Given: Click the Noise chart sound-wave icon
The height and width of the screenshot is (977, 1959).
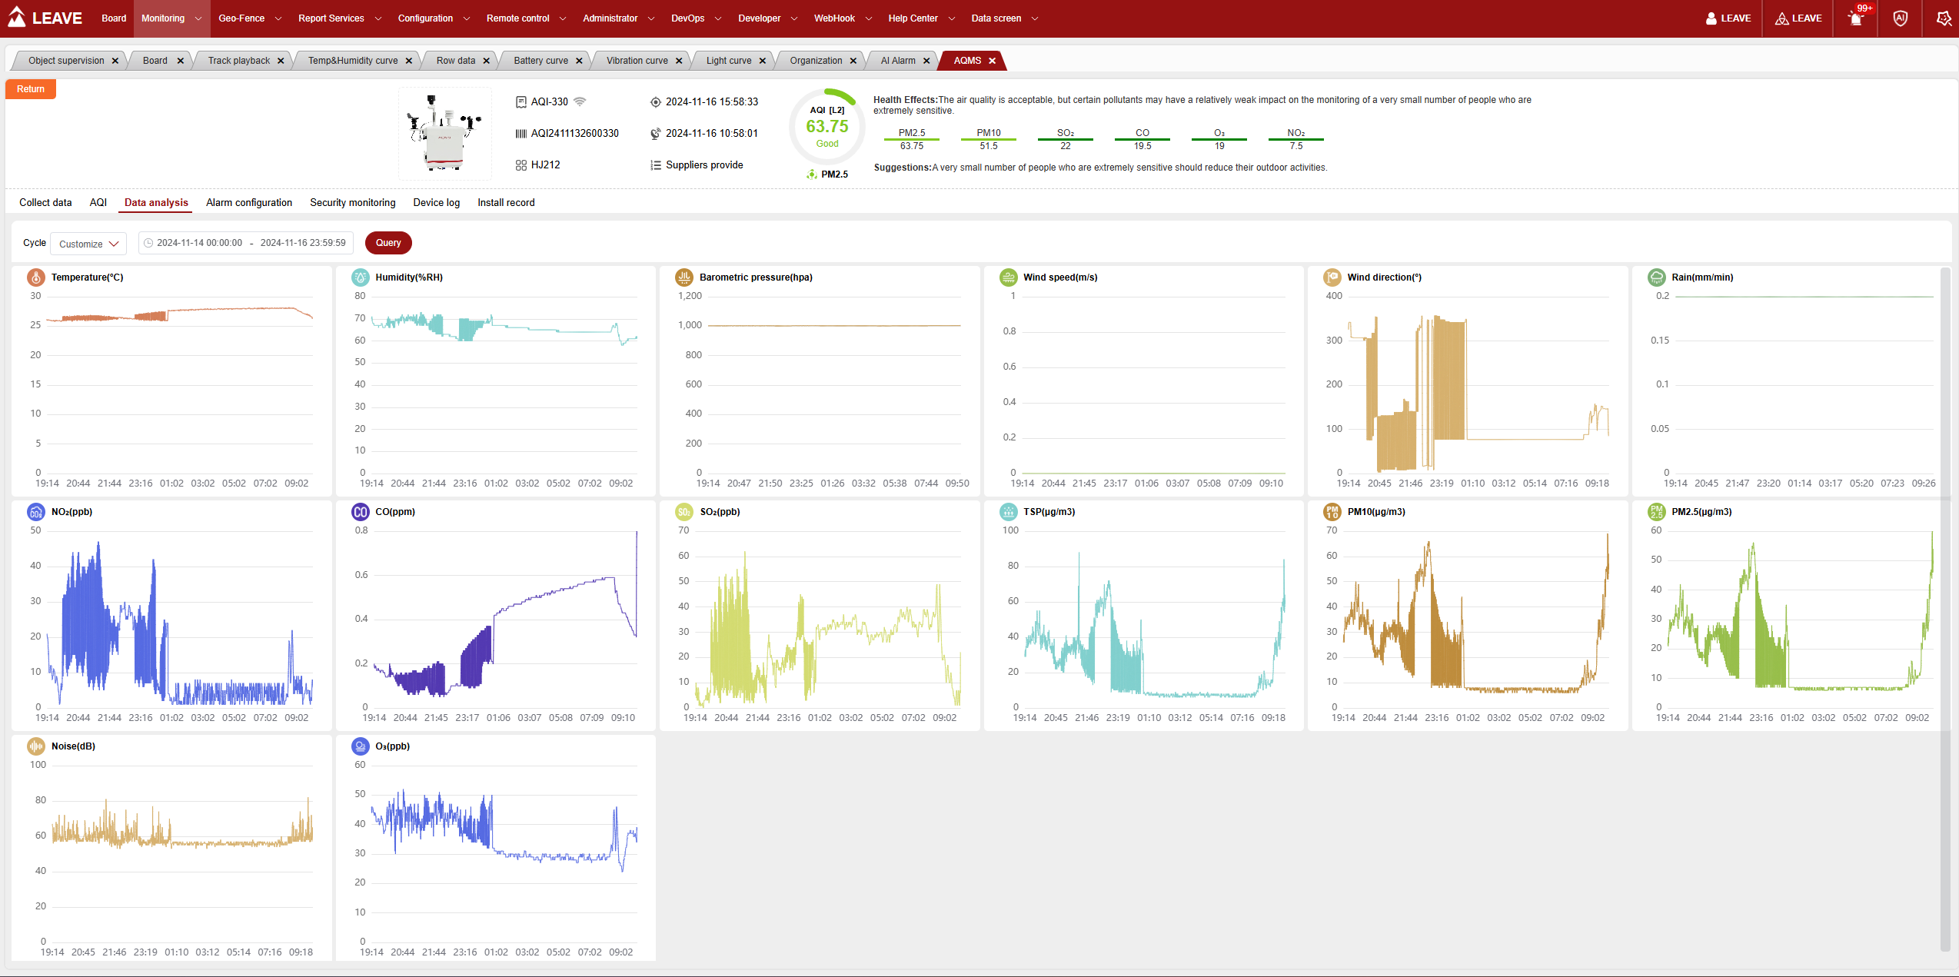Looking at the screenshot, I should [35, 746].
